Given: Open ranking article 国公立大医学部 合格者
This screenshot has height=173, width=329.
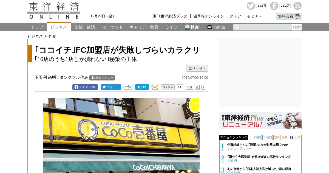Looking at the screenshot, I should pyautogui.click(x=259, y=157).
